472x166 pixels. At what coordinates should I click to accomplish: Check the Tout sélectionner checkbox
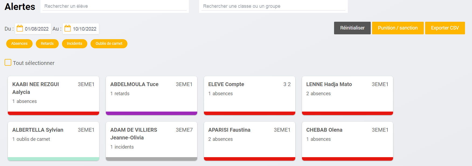tap(8, 62)
